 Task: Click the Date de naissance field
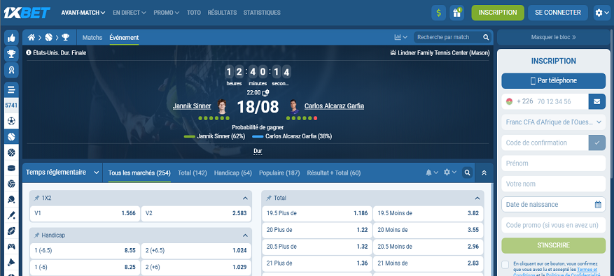(x=553, y=205)
